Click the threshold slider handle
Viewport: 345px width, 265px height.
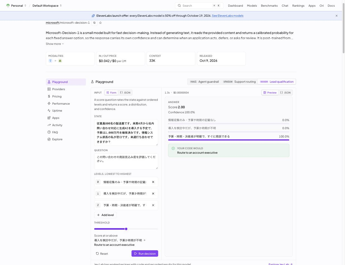pyautogui.click(x=126, y=229)
